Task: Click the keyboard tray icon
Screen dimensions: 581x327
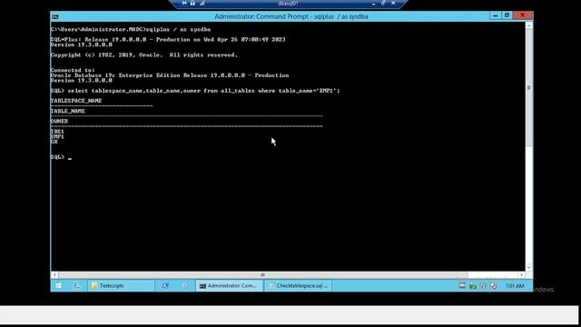Action: click(x=462, y=286)
